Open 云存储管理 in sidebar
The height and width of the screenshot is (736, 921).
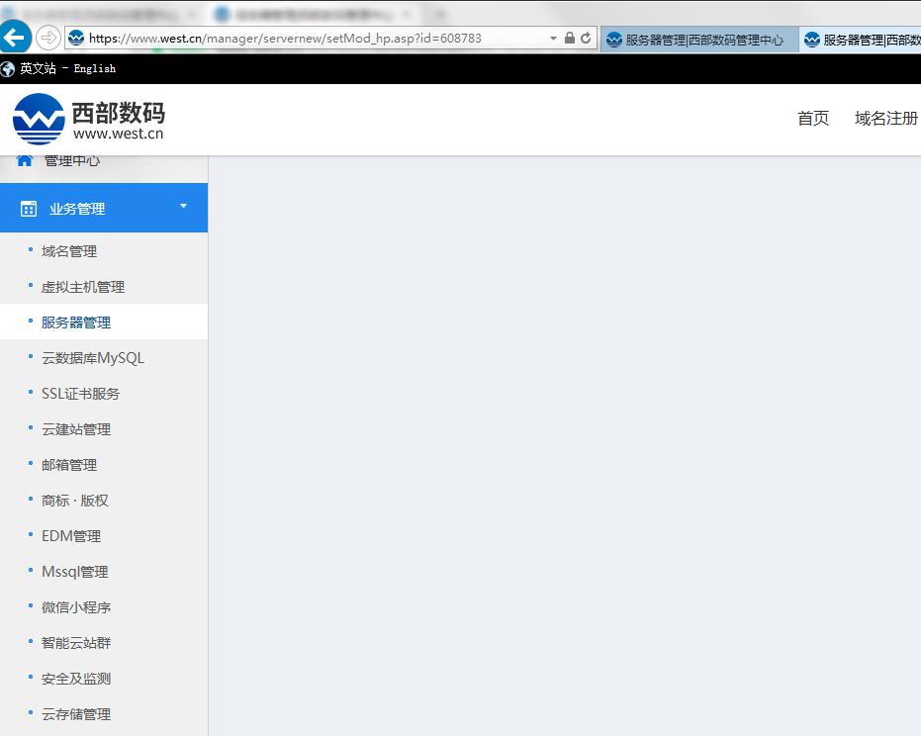(x=76, y=714)
